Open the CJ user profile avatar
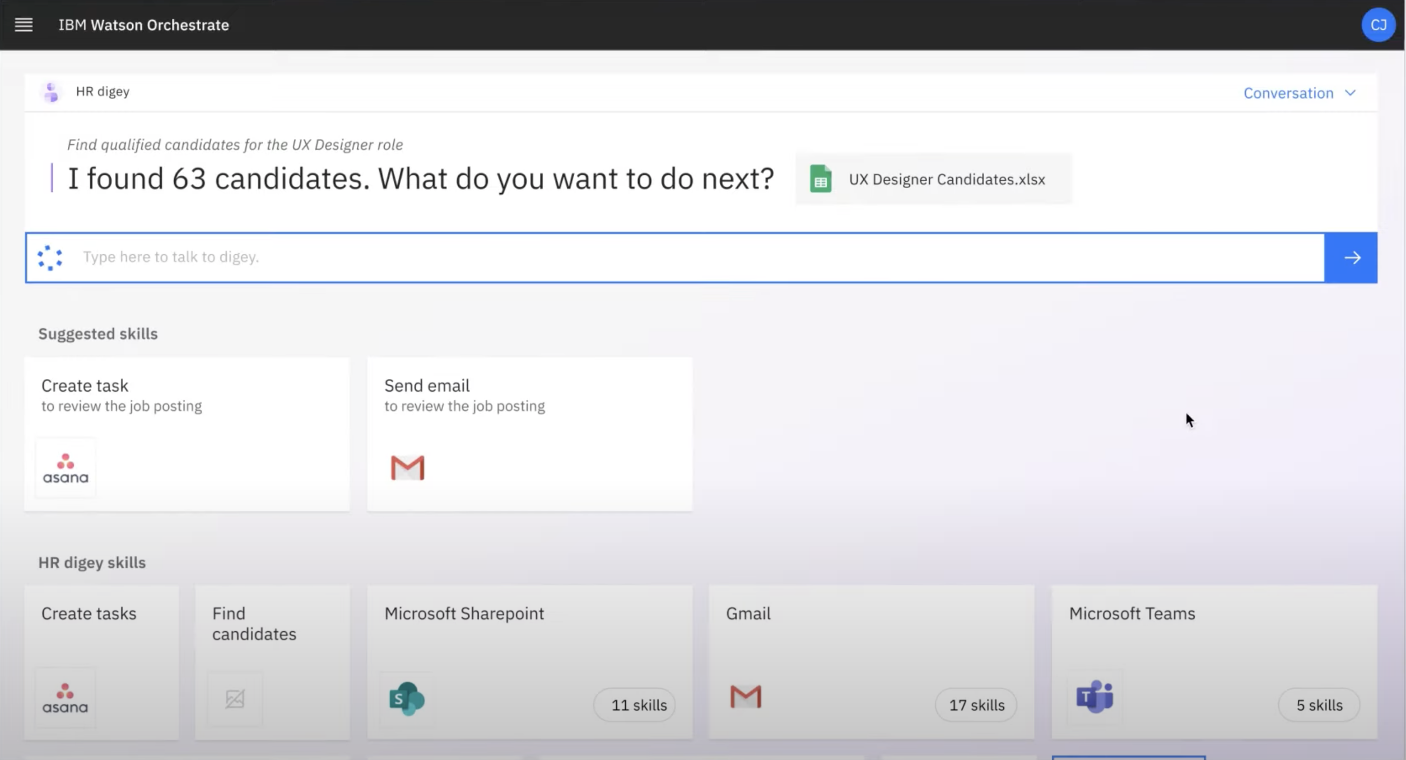 click(x=1378, y=25)
